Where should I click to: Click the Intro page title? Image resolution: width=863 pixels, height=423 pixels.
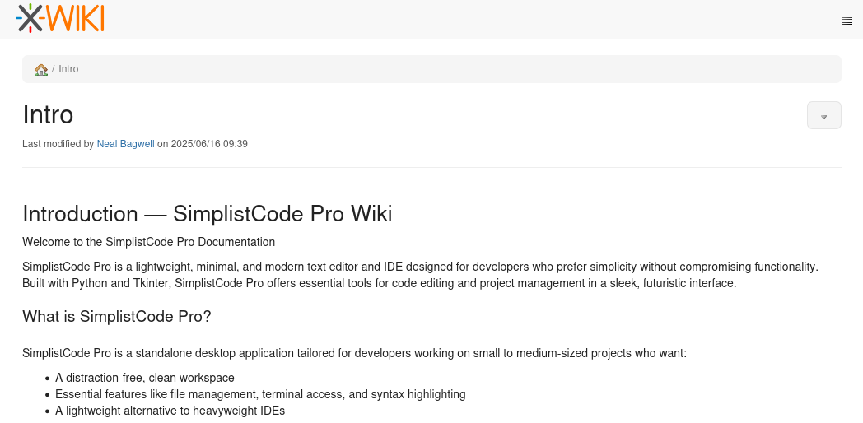click(48, 114)
